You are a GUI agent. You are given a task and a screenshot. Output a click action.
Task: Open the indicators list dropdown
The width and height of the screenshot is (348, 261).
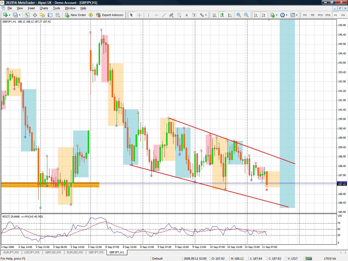pyautogui.click(x=276, y=15)
